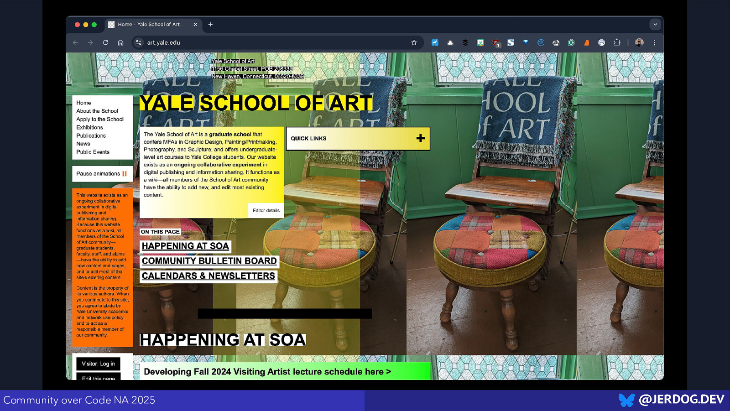
Task: Go back using the browser back arrow
Action: [76, 42]
